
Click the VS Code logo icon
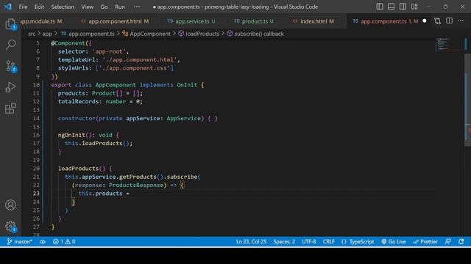pyautogui.click(x=8, y=7)
